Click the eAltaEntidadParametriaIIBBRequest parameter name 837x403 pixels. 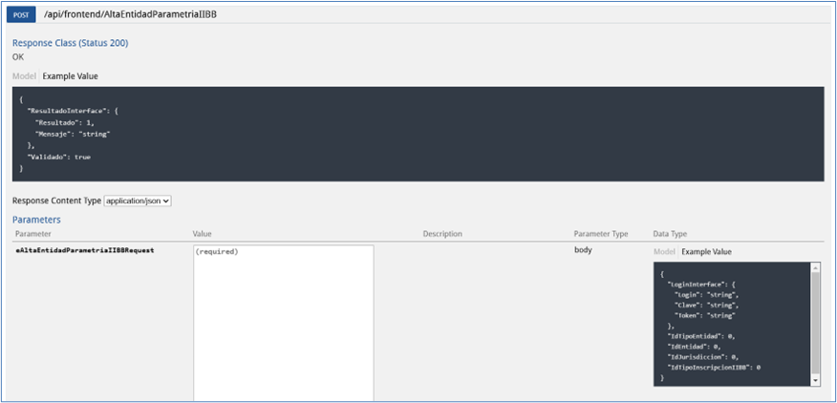pyautogui.click(x=85, y=250)
